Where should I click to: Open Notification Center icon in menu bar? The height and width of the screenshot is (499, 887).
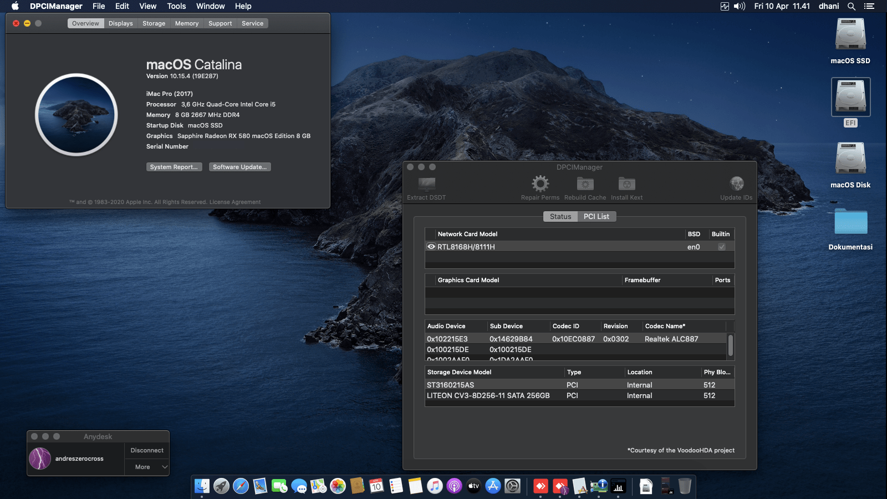(869, 6)
